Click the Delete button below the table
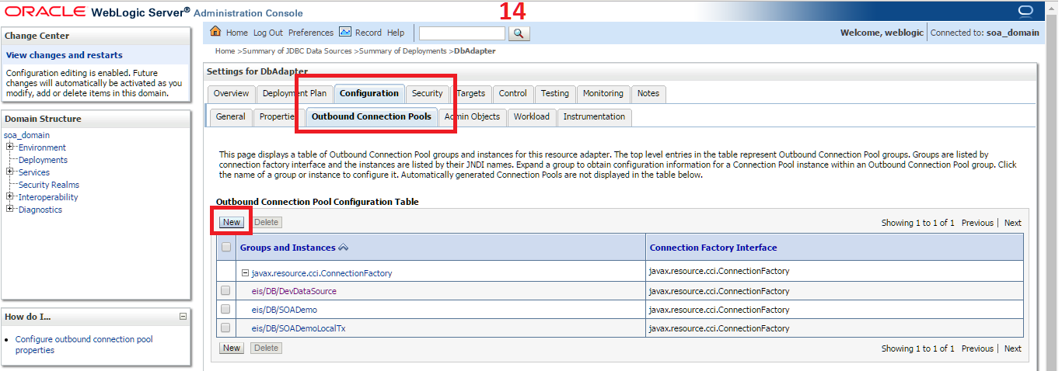 point(266,348)
